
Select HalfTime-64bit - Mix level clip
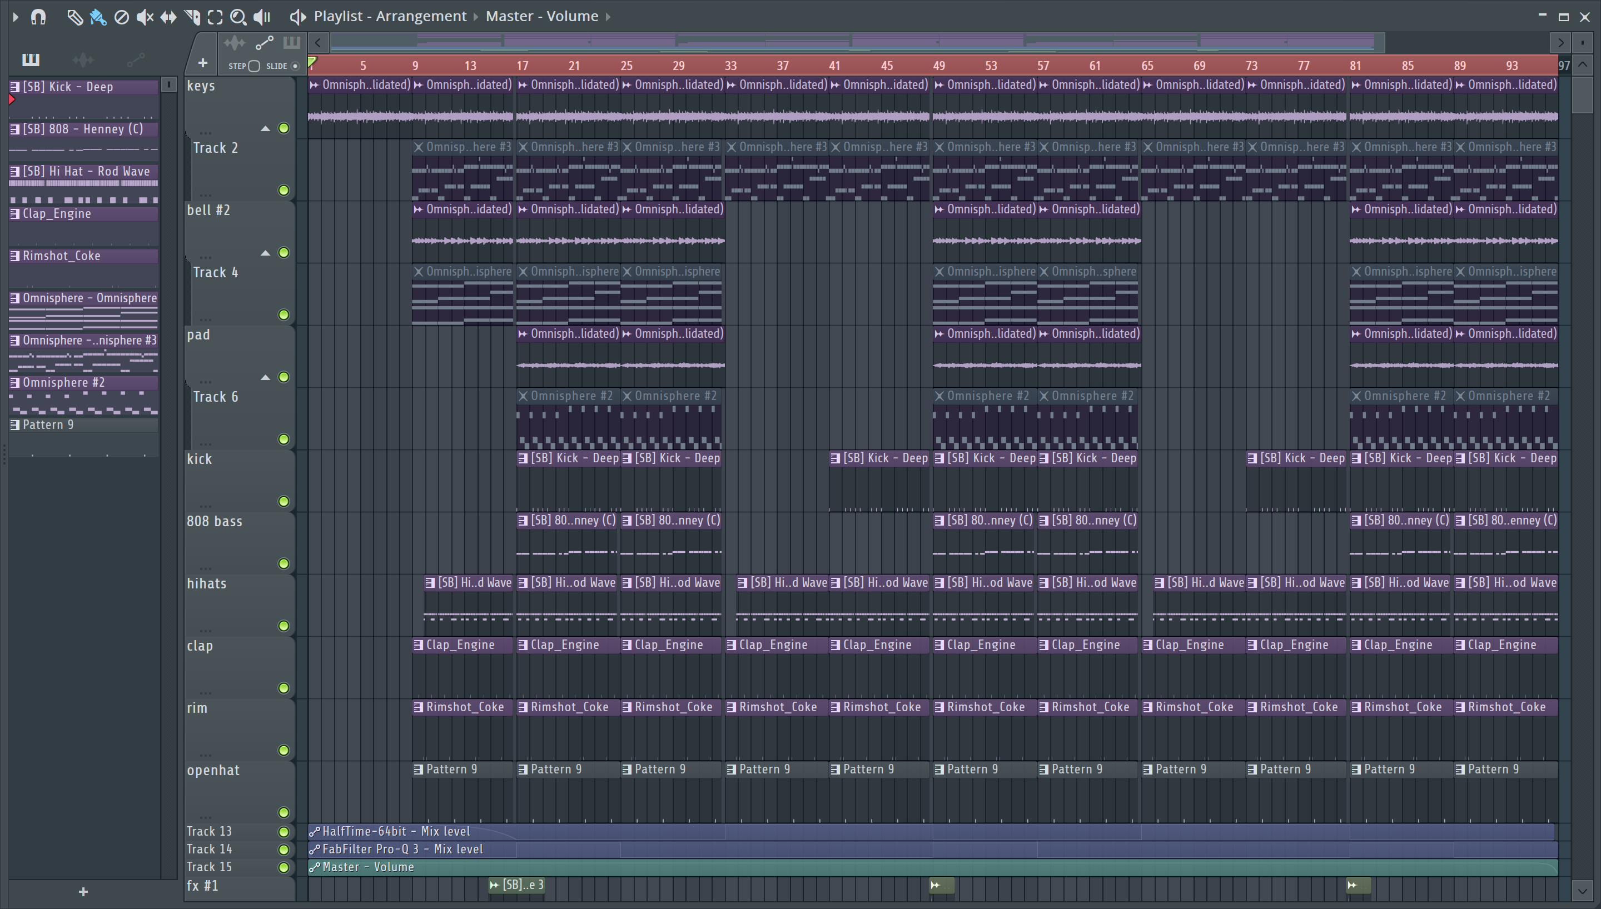[932, 832]
